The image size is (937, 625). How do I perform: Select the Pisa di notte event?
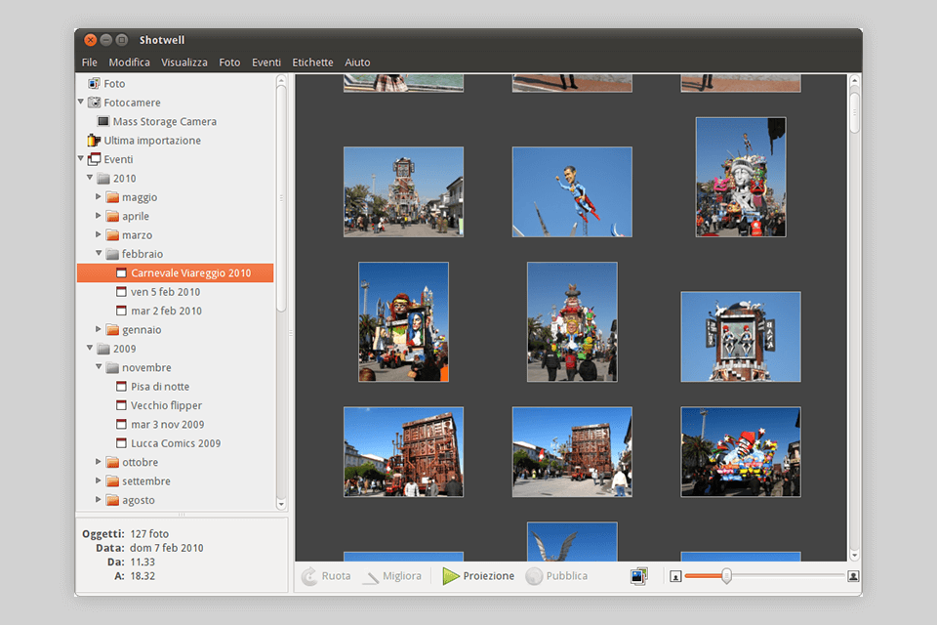coord(160,387)
